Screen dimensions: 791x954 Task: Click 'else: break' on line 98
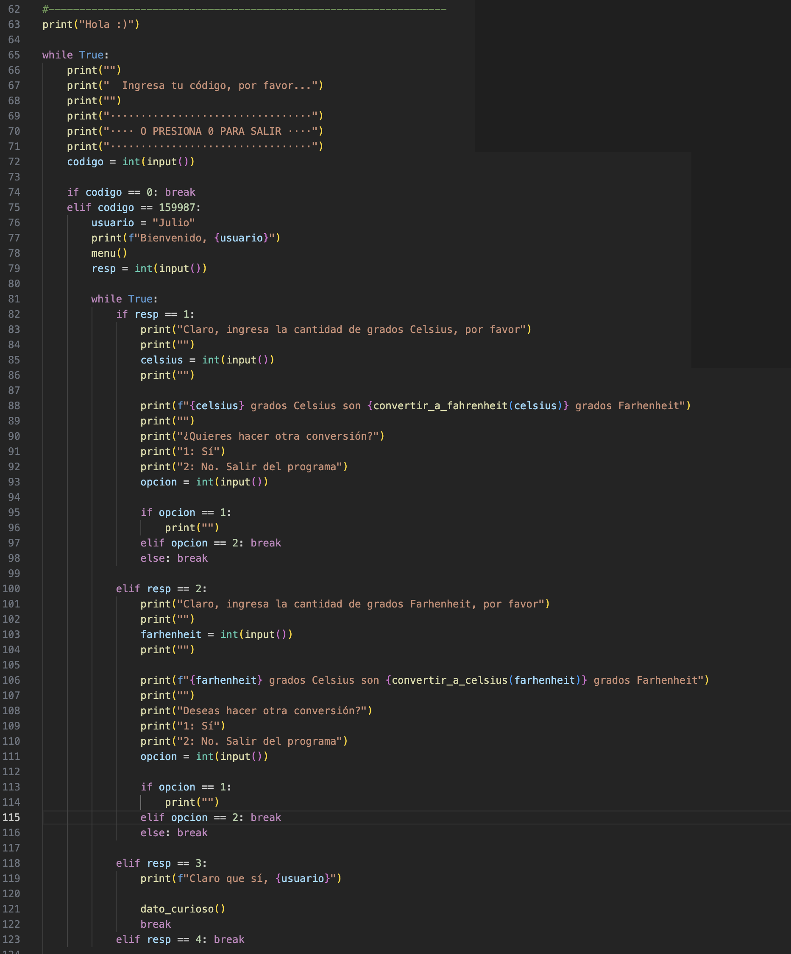pos(174,558)
